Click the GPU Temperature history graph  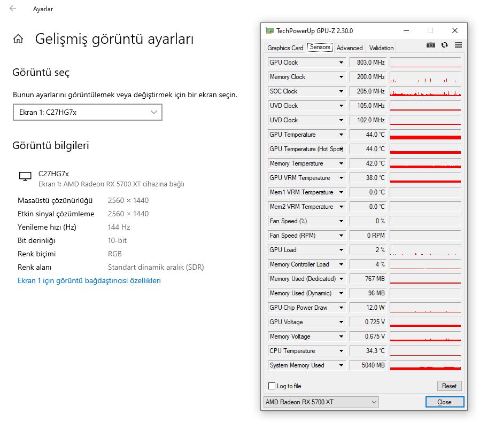[425, 135]
